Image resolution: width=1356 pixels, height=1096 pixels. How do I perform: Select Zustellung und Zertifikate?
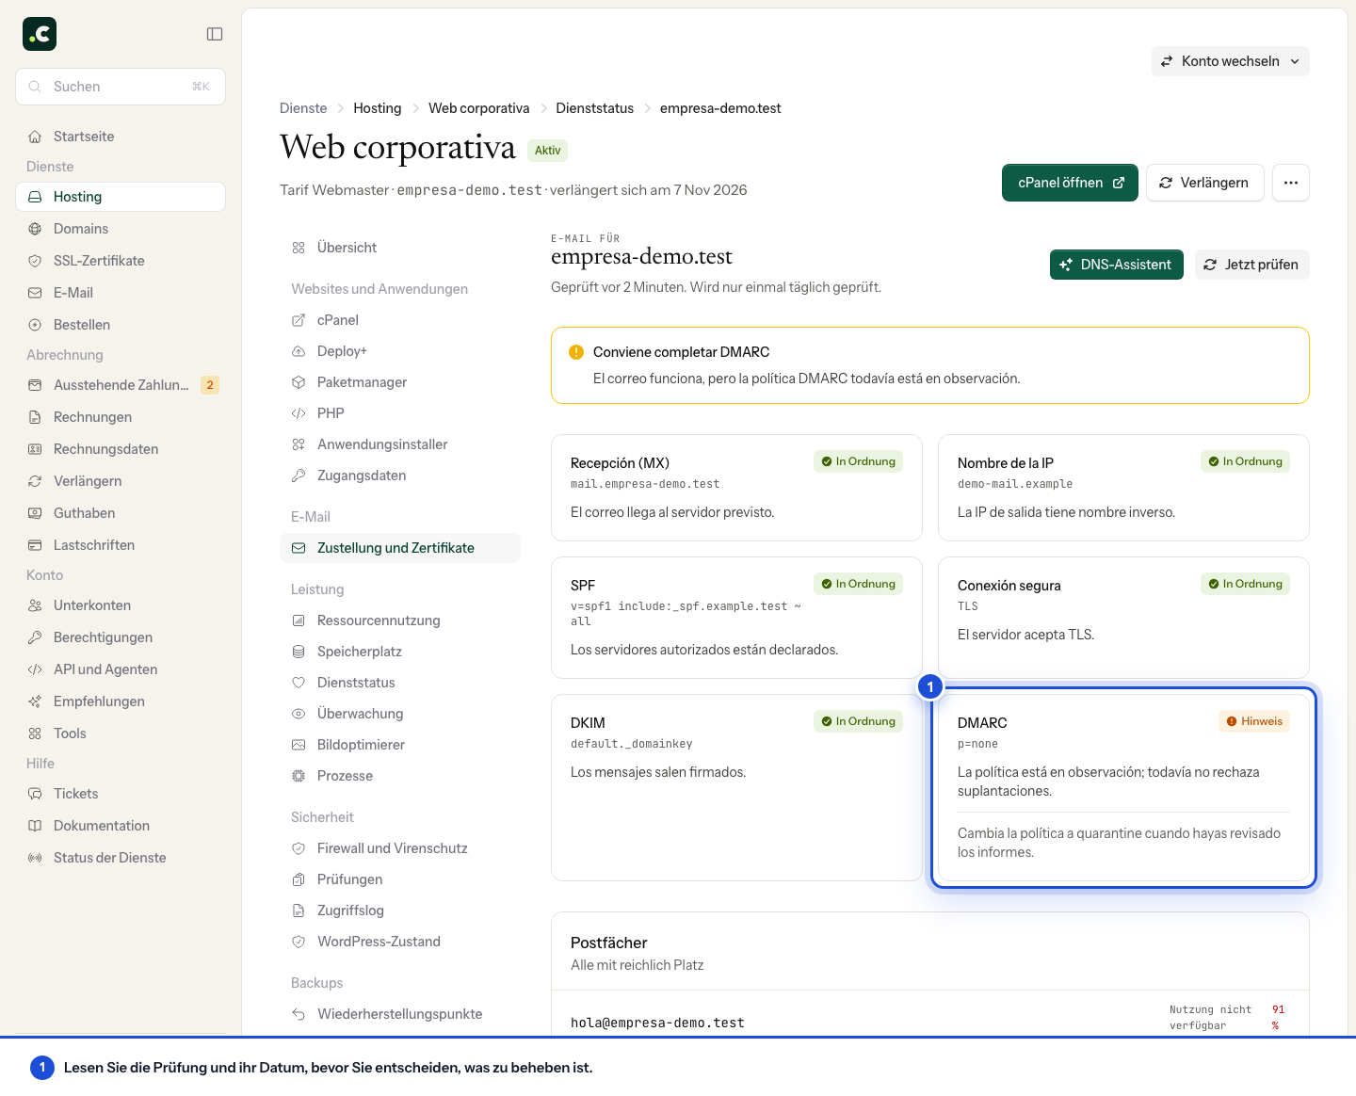tap(400, 548)
